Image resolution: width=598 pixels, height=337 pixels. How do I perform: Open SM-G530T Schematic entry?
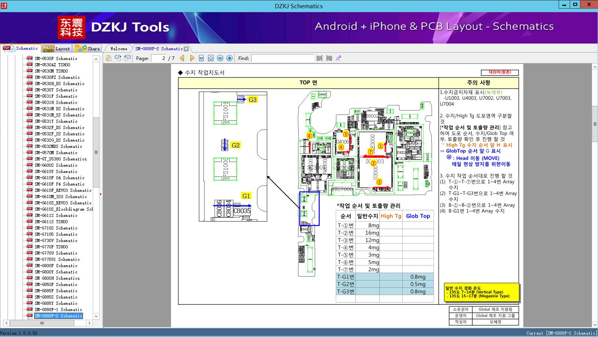pos(56,90)
